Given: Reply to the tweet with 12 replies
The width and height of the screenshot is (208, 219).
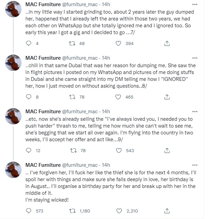Looking at the screenshot, I should coord(29,150).
